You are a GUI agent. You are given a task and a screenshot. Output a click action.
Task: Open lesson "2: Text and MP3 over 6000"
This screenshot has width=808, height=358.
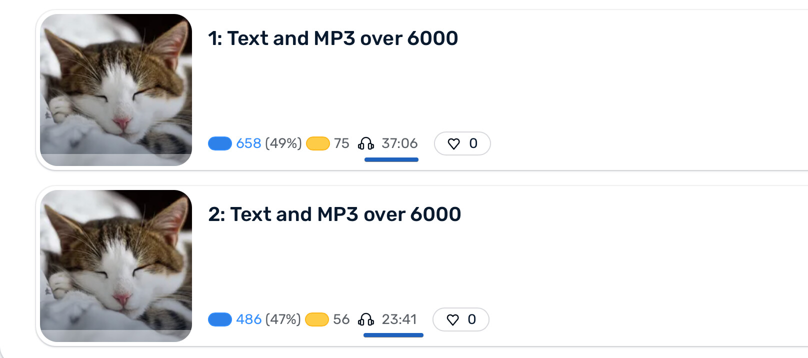click(334, 214)
